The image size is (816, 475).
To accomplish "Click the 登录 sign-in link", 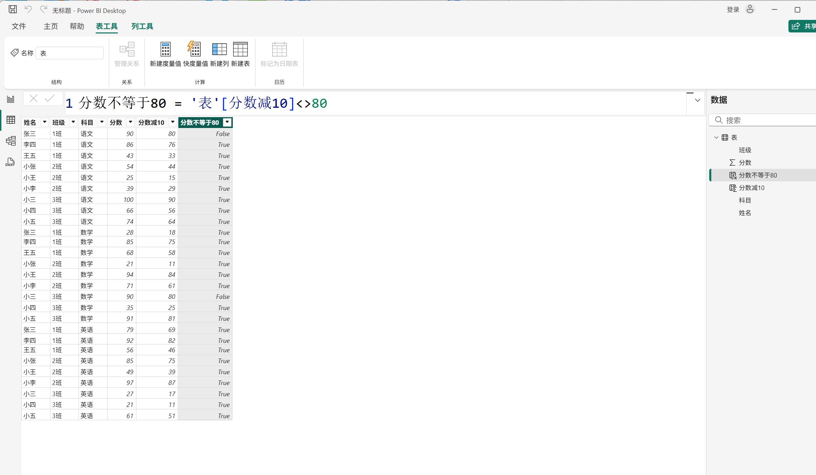I will 733,10.
